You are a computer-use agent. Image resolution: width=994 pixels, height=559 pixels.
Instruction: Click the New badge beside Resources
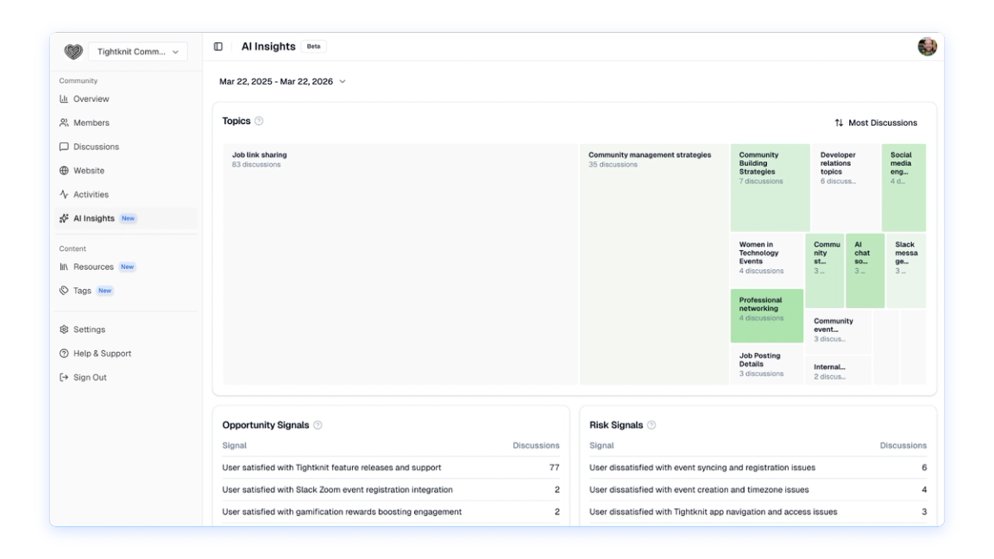point(128,267)
